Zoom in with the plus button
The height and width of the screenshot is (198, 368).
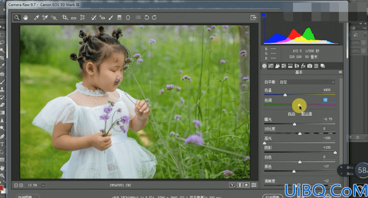tap(21, 185)
